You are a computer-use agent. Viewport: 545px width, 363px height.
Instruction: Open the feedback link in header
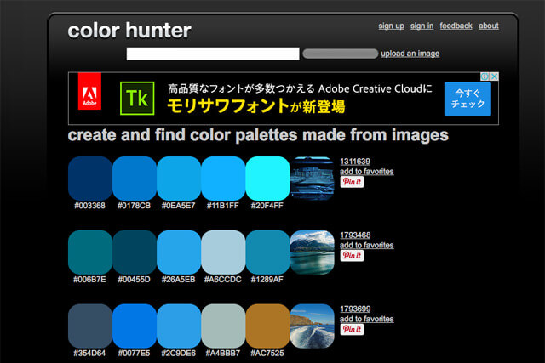tap(456, 26)
